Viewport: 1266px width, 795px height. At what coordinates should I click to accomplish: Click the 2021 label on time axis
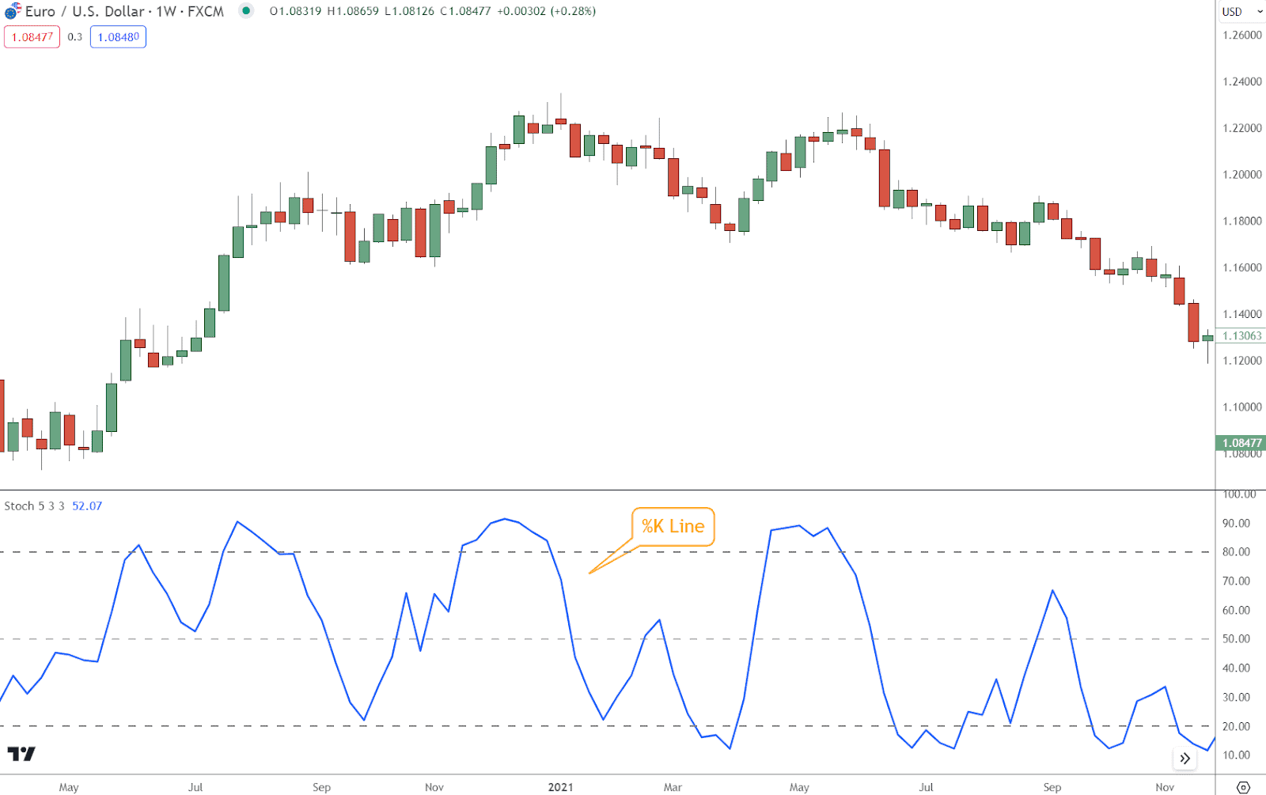coord(560,787)
